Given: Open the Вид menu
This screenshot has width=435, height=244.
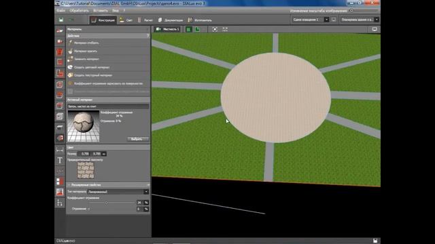Looking at the screenshot, I should pos(115,11).
